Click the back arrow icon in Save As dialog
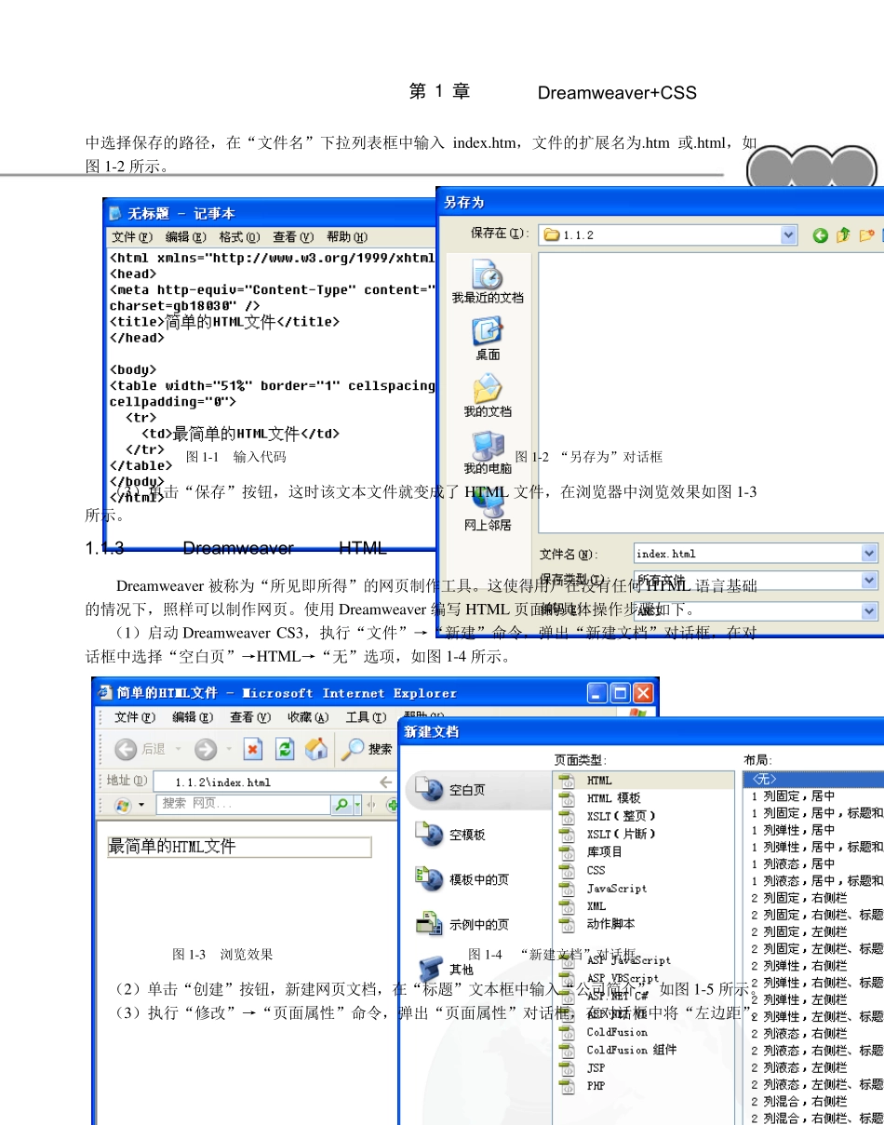Screen dimensions: 884x1125 (x=820, y=235)
